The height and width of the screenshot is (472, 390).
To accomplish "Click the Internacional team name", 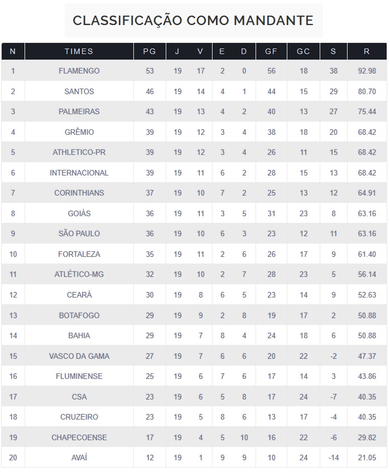I will tap(79, 173).
